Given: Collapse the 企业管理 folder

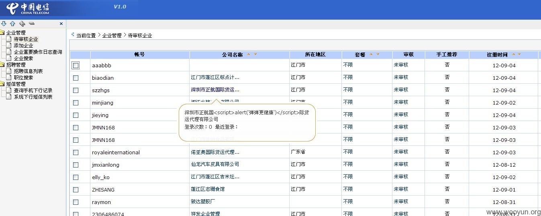Looking at the screenshot, I should 2,33.
